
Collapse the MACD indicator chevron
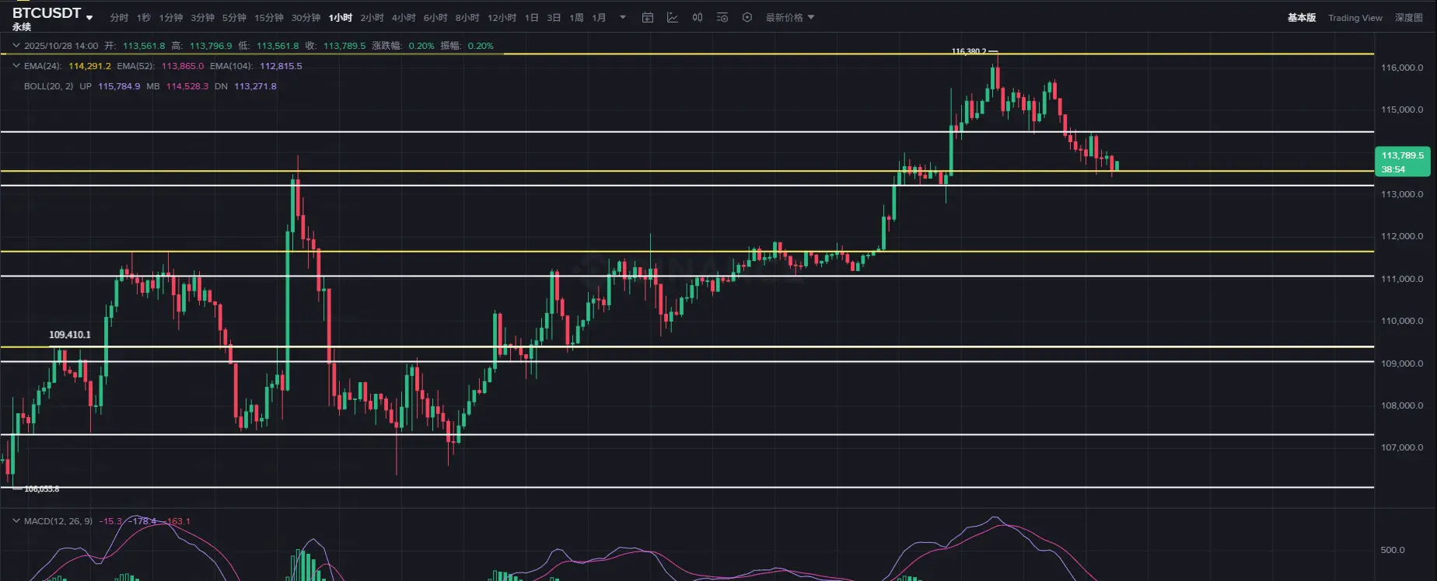[x=16, y=521]
